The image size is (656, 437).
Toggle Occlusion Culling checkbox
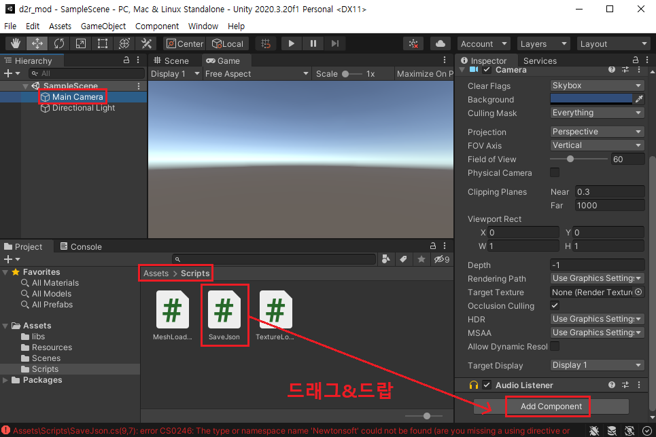tap(555, 305)
